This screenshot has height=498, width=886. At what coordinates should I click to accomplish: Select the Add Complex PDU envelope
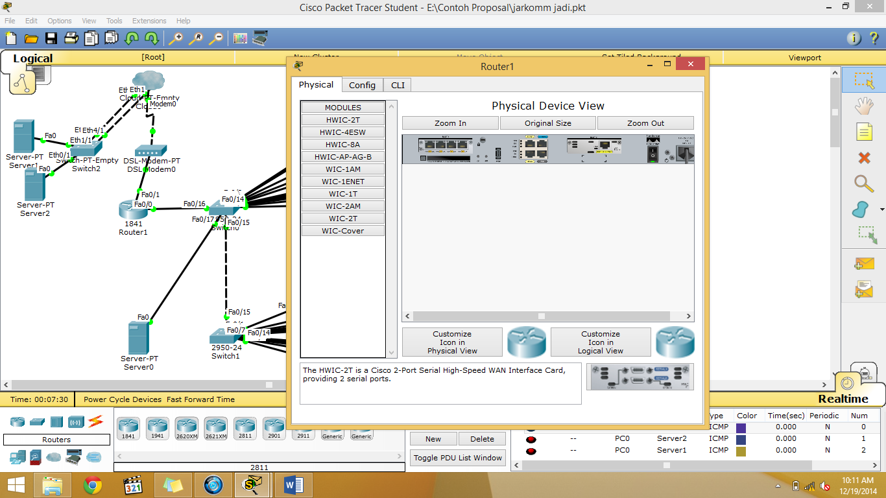pyautogui.click(x=864, y=289)
